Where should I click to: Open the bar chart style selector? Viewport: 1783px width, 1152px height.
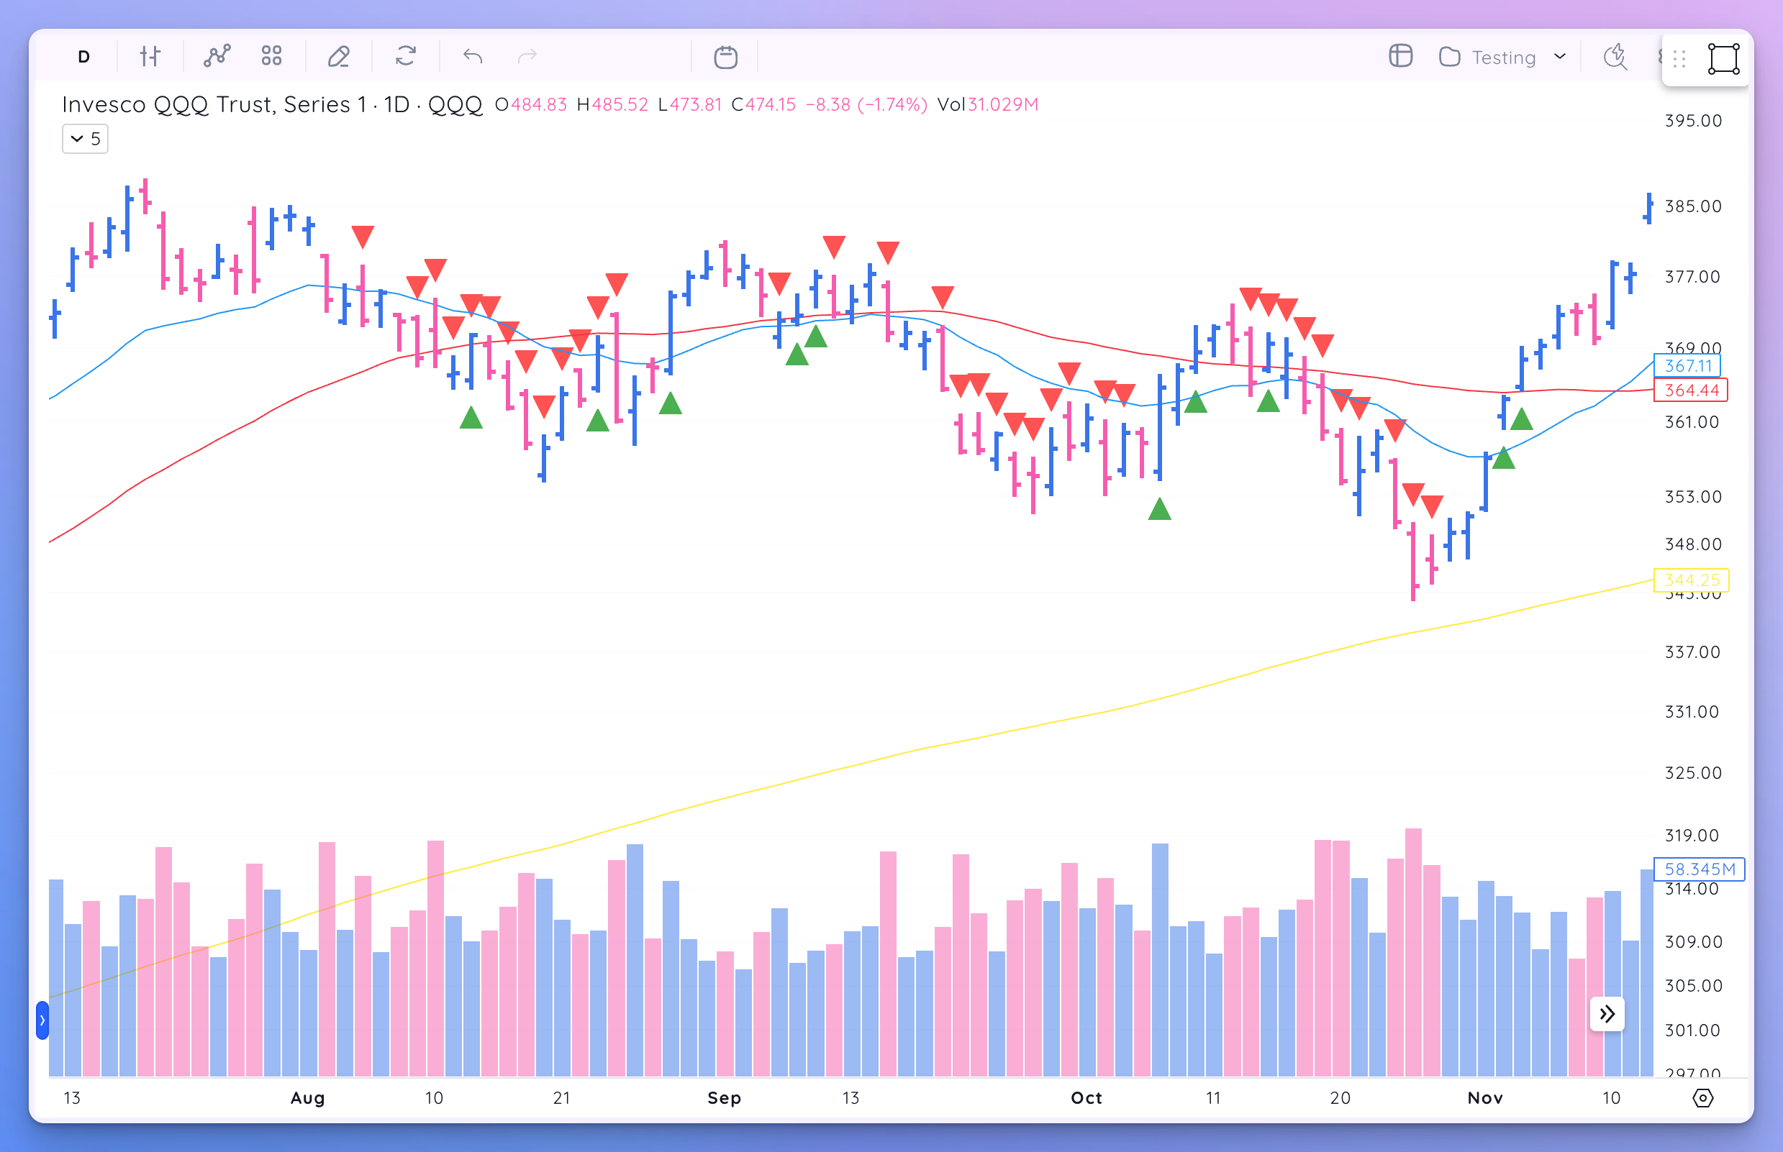(150, 57)
